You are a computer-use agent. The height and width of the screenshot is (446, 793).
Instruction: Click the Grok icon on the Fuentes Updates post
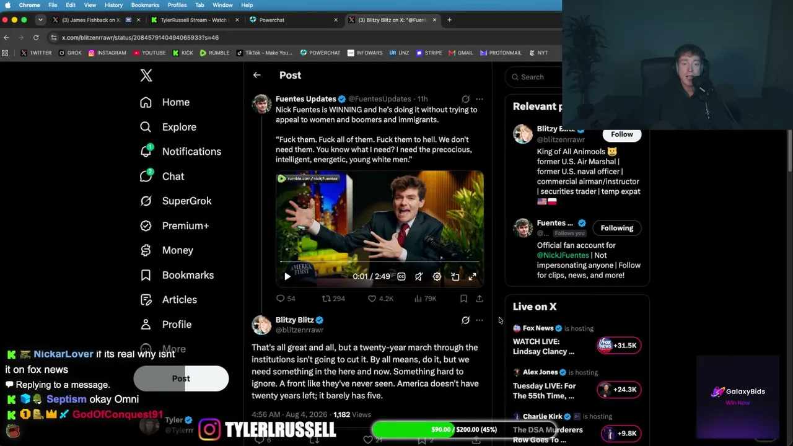point(466,99)
